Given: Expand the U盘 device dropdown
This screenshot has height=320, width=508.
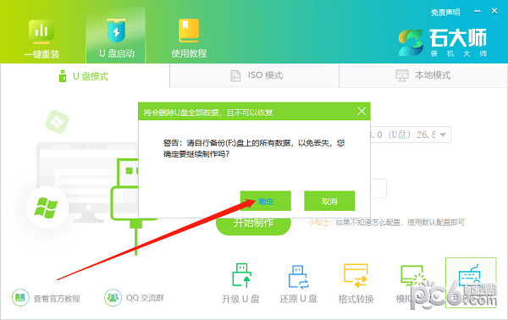Looking at the screenshot, I should [x=443, y=135].
